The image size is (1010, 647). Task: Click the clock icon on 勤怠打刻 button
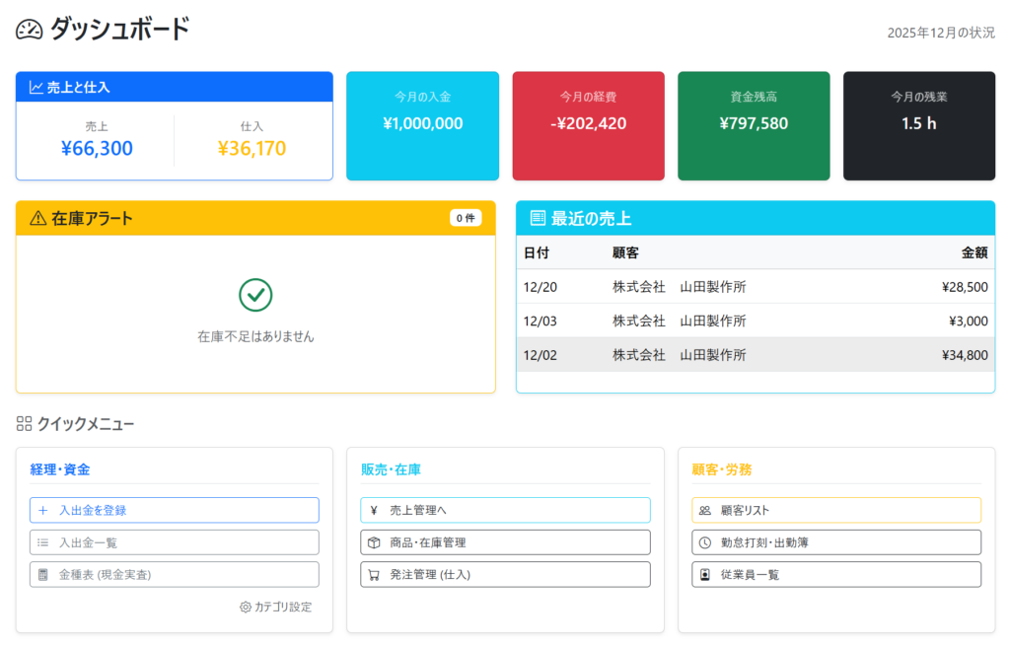click(x=705, y=542)
